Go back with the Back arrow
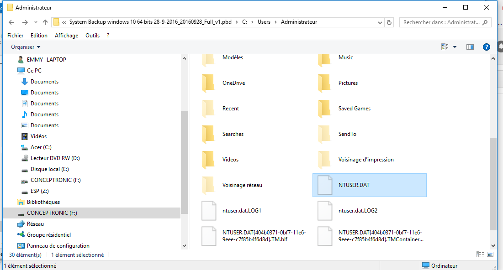Viewport: 503px width, 270px height. click(x=11, y=22)
